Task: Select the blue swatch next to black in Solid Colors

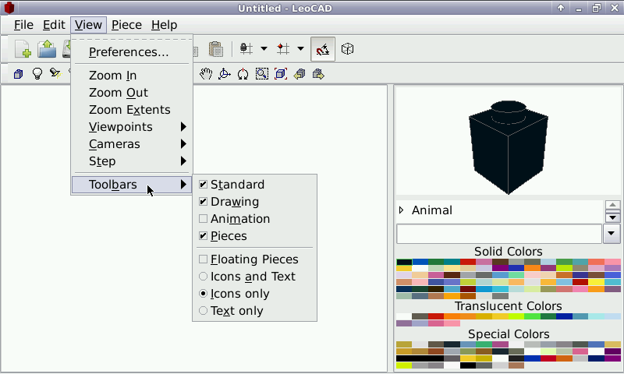Action: [x=420, y=262]
